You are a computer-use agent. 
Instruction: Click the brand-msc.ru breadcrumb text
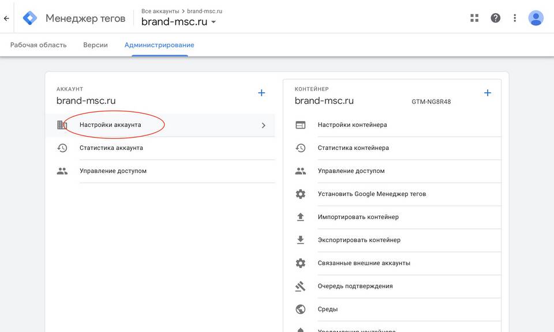point(204,12)
